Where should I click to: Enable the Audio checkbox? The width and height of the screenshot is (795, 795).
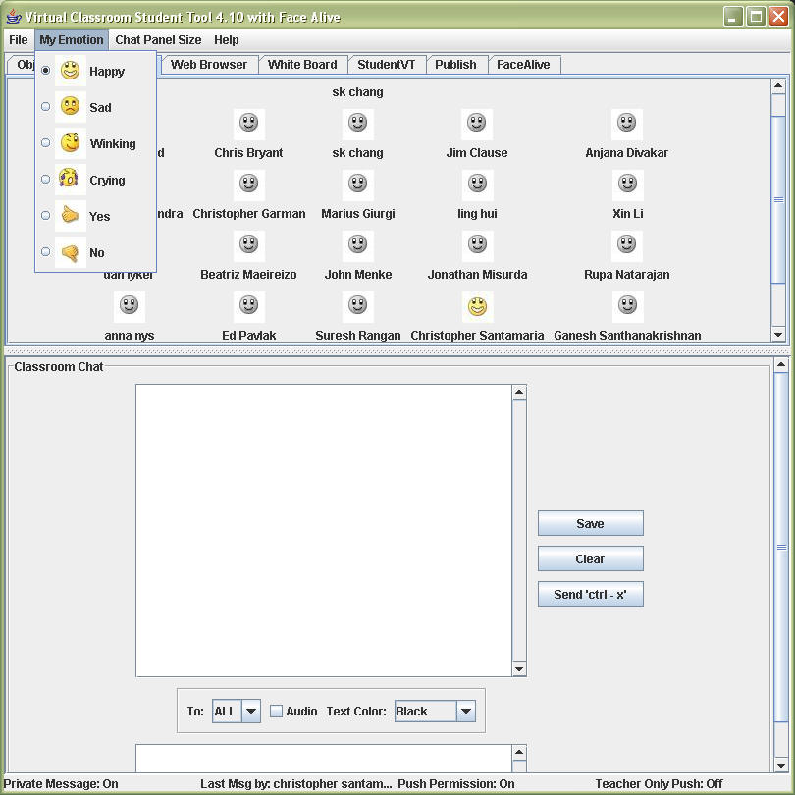(277, 712)
